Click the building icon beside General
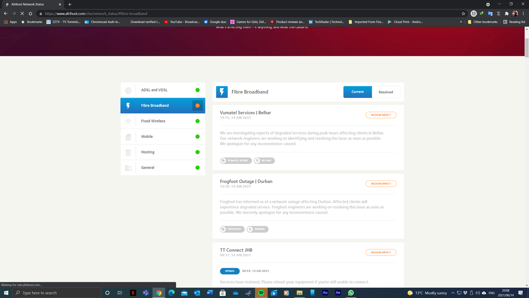529x298 pixels. coord(128,168)
